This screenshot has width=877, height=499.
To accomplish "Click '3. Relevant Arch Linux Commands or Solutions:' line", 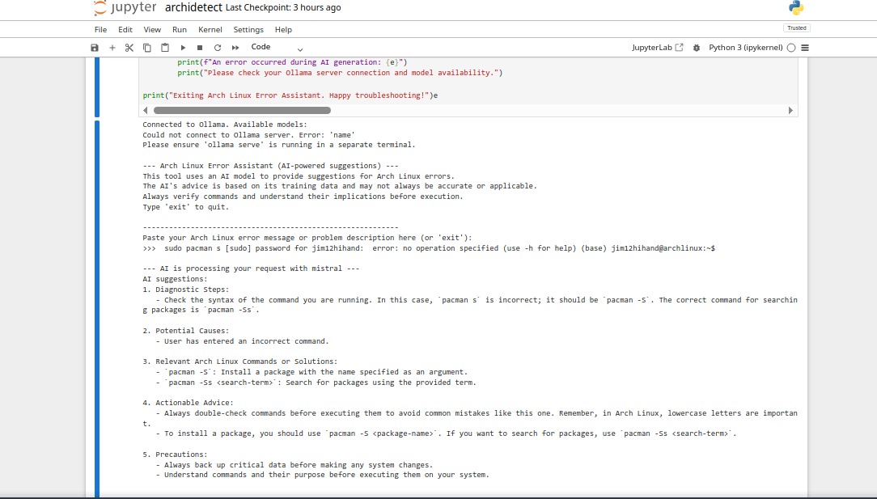I will click(240, 362).
